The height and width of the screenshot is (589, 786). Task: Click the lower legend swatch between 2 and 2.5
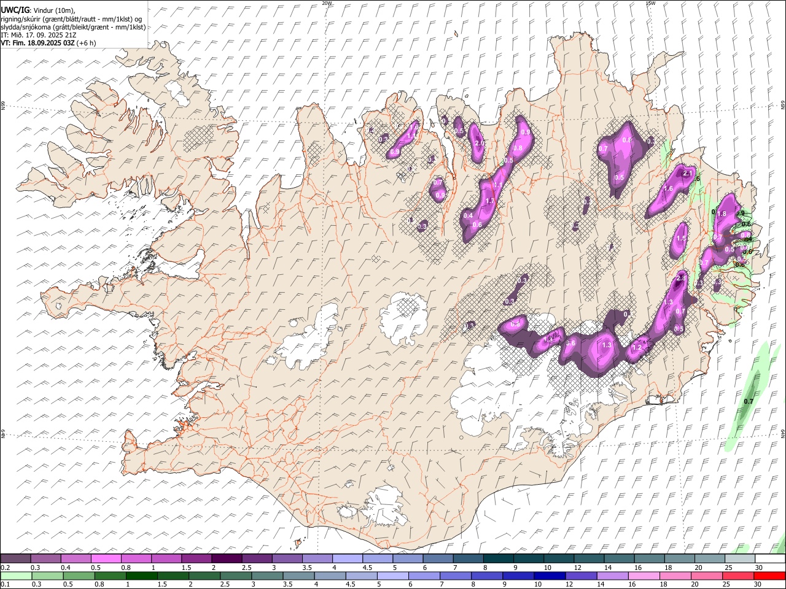pyautogui.click(x=204, y=576)
